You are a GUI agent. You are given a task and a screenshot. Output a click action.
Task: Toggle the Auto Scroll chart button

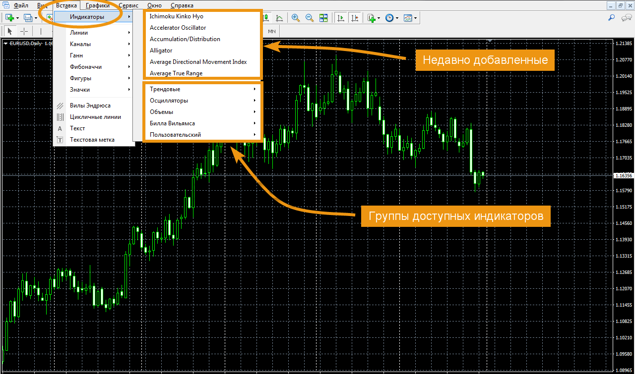point(341,18)
